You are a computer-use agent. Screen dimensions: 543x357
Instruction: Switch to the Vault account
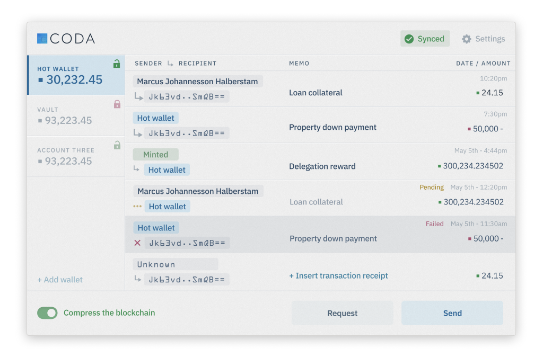[75, 116]
